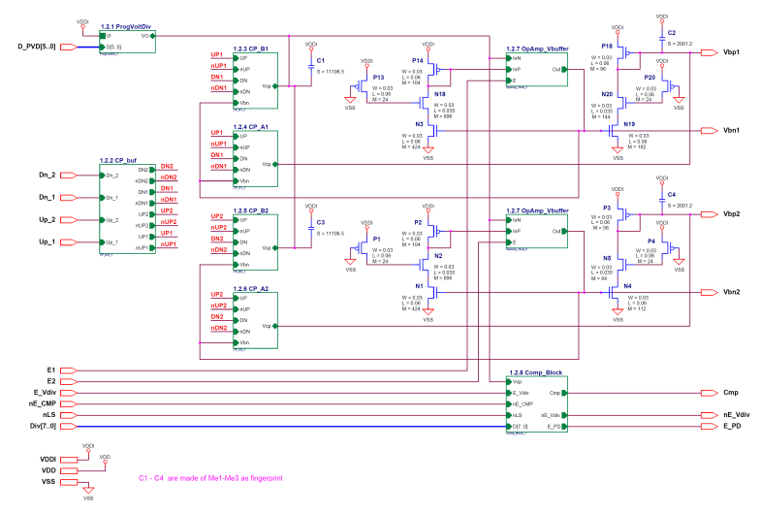
Task: Click the DN2 net label at CP_buf output
Action: (x=167, y=167)
